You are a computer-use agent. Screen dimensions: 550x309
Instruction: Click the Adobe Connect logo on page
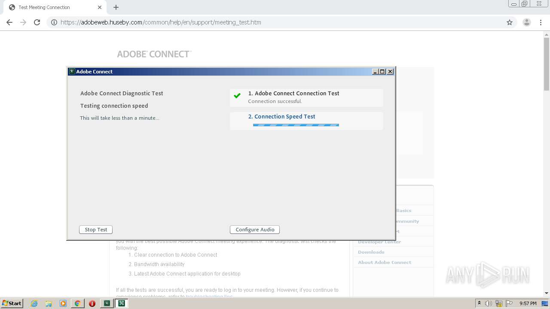click(x=154, y=54)
